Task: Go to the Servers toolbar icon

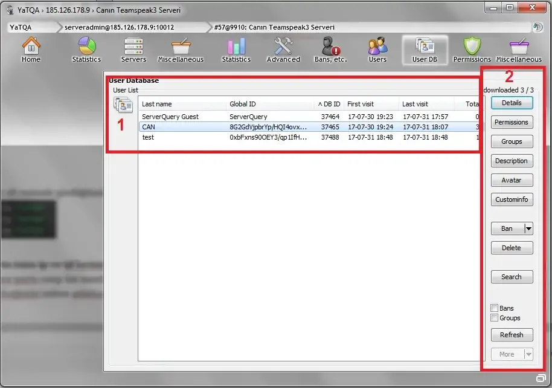Action: tap(133, 50)
